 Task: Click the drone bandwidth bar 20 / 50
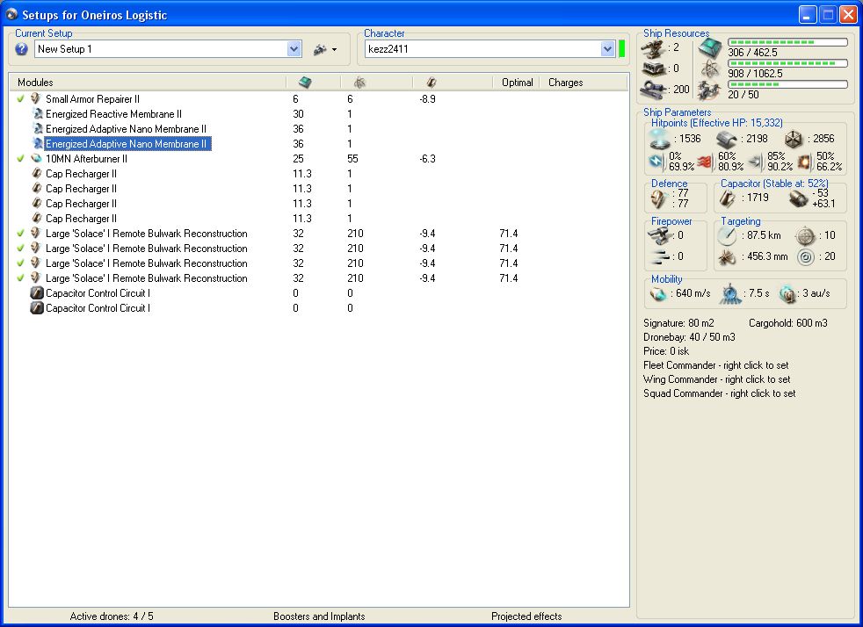tap(787, 84)
